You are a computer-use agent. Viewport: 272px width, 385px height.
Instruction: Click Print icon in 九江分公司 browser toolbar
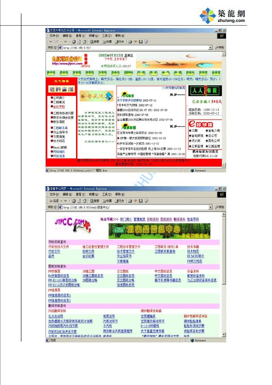(x=130, y=42)
